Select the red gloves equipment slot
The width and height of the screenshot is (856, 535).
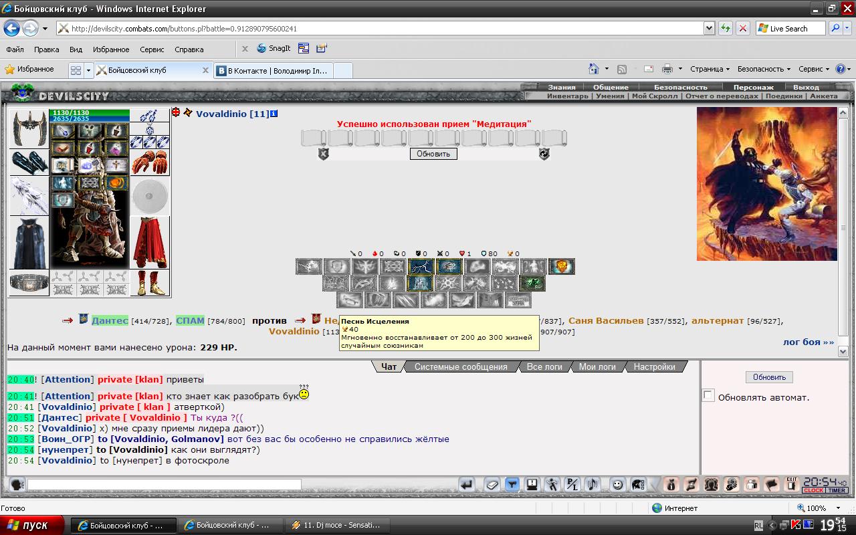[x=150, y=162]
